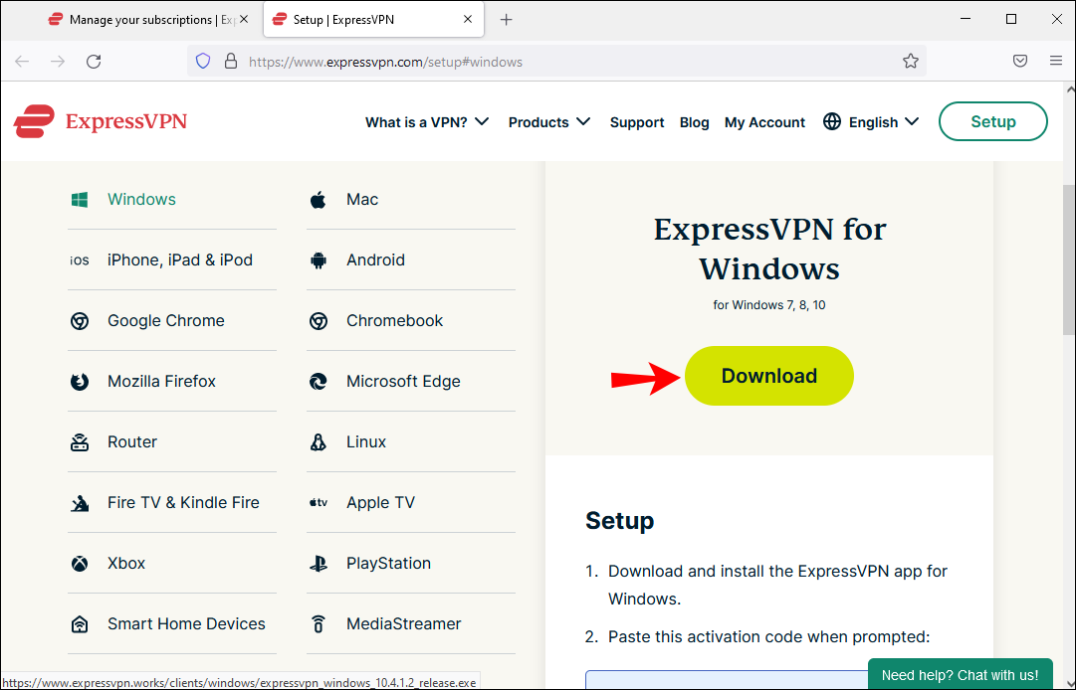Screen dimensions: 1076x690
Task: Open the tracking protection shield icon
Action: pos(203,62)
